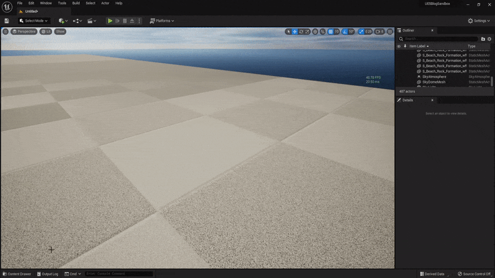
Task: Open the quick add content dropdown
Action: pyautogui.click(x=63, y=21)
